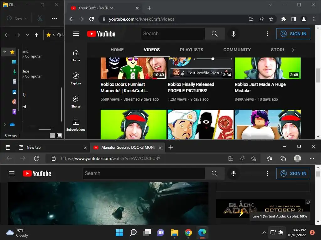Click voice search microphone in Chrome YouTube
The height and width of the screenshot is (240, 321).
(x=233, y=34)
